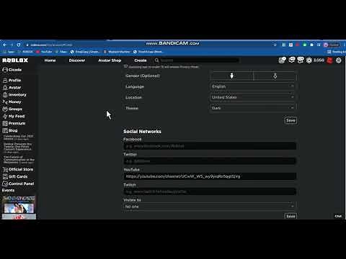Save the Social Networks settings
The image size is (346, 259).
click(x=290, y=216)
